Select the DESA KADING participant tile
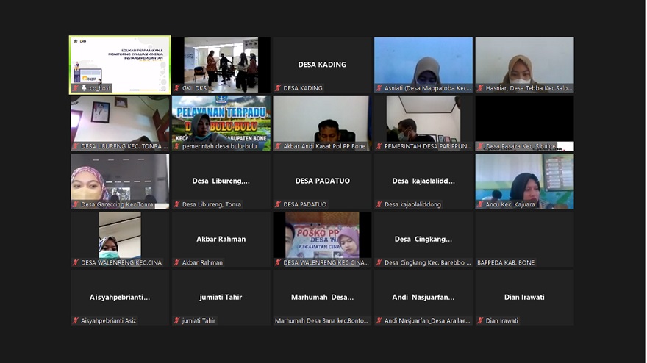Image resolution: width=647 pixels, height=363 pixels. 322,65
